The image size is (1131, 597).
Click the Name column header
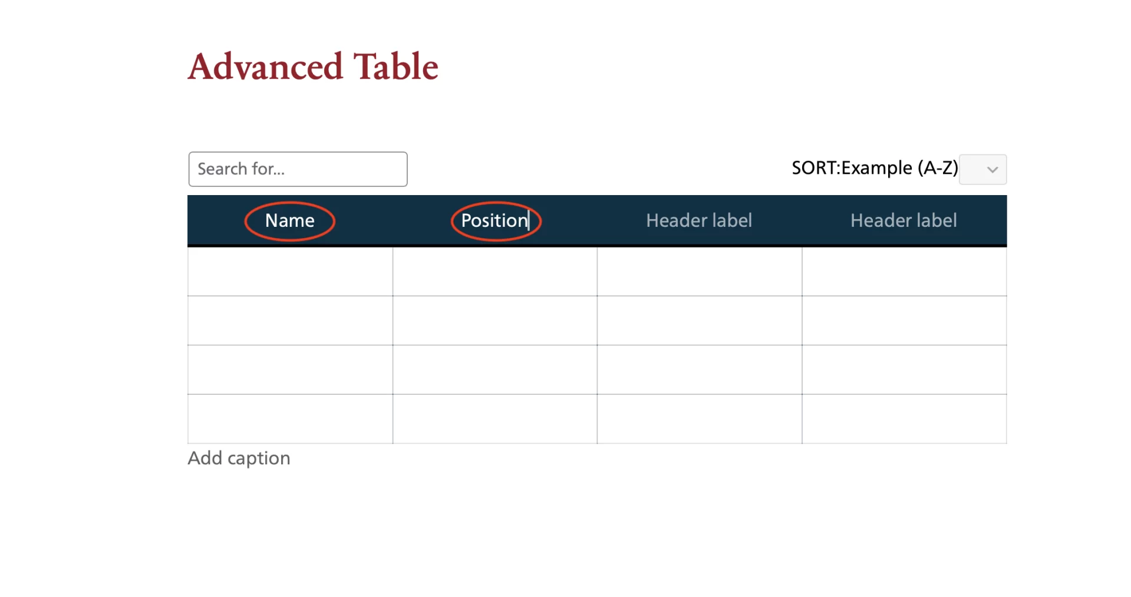point(289,220)
